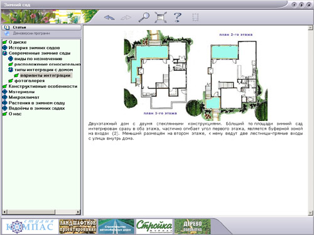This screenshot has width=314, height=235.
Task: Expand the История зимних садов node
Action: point(4,48)
